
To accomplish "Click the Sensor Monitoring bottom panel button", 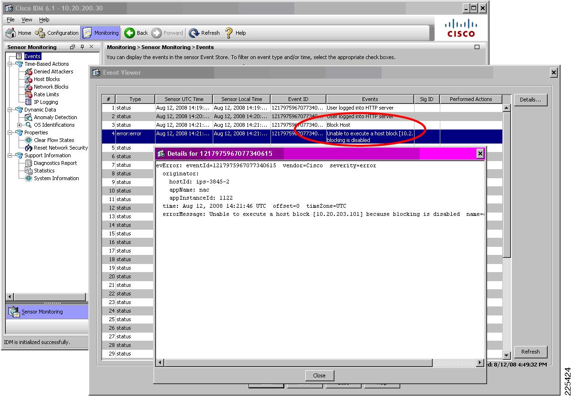I will click(47, 312).
